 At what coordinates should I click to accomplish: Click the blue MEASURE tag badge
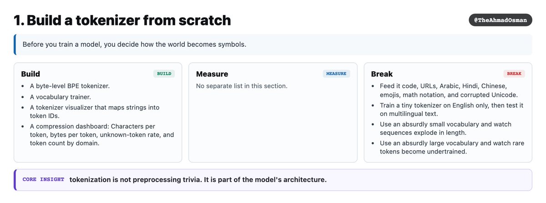pos(337,74)
